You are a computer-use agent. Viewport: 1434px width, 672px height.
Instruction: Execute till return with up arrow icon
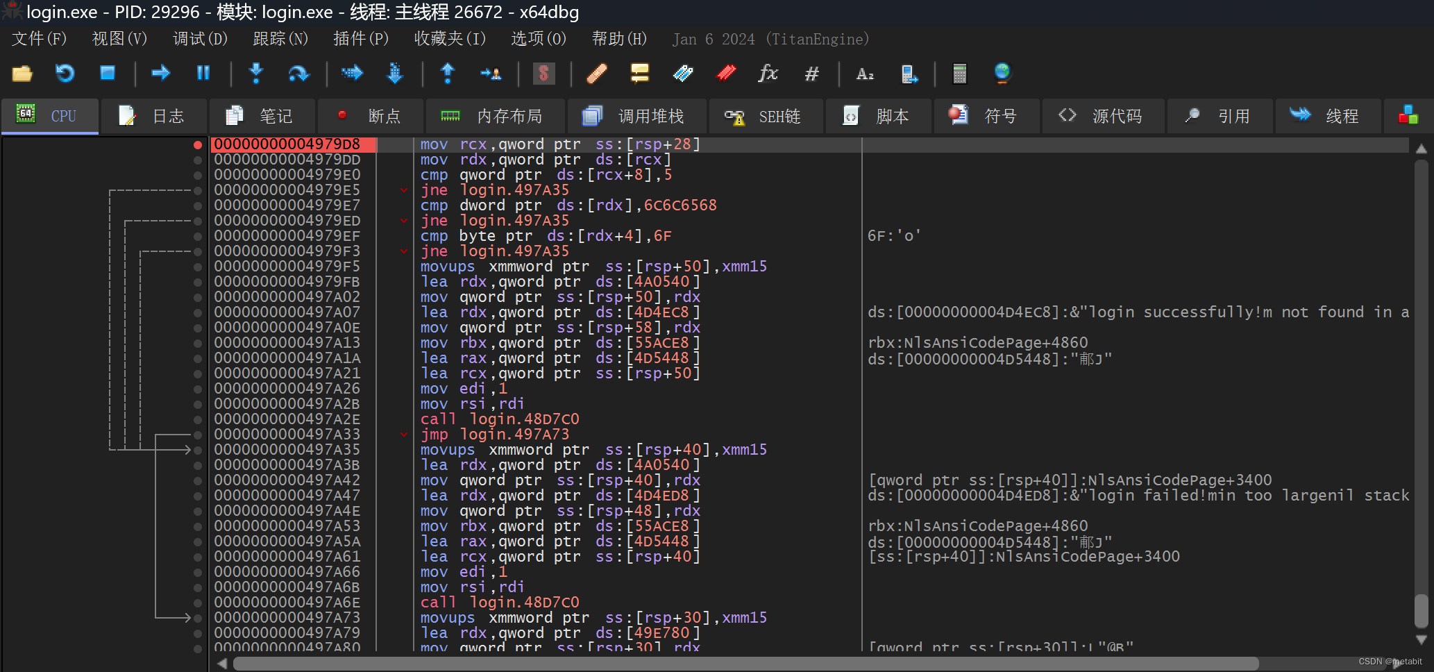448,73
